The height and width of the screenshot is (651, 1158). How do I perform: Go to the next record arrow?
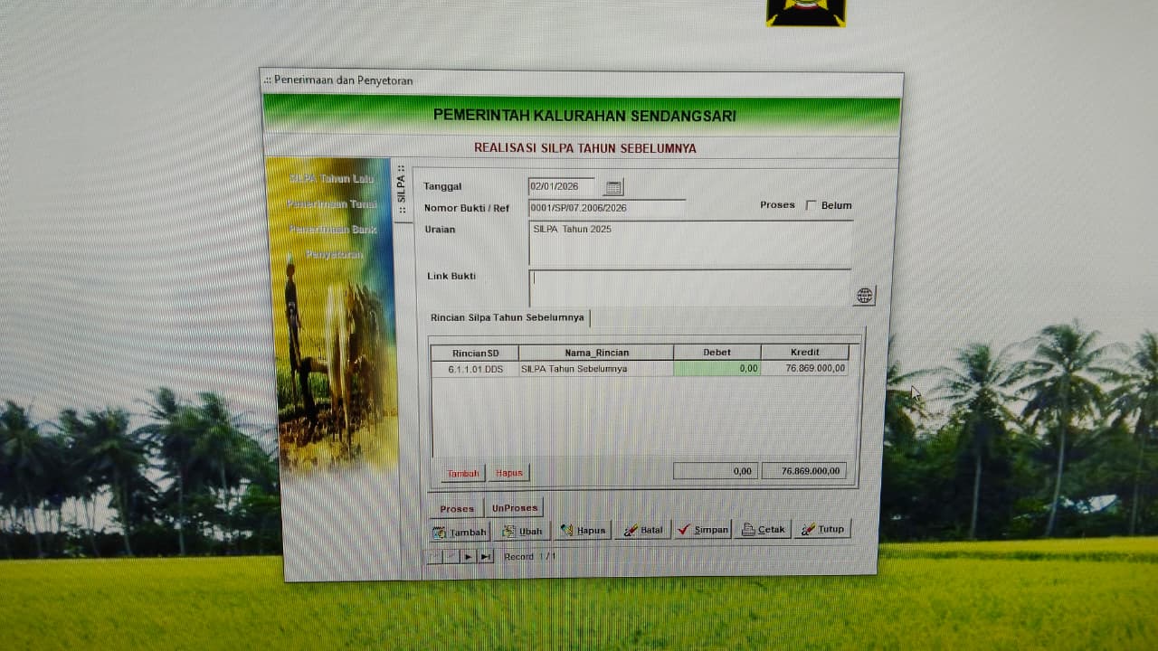tap(468, 557)
